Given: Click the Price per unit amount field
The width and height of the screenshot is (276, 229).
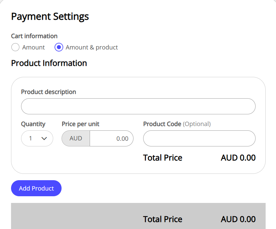Looking at the screenshot, I should (111, 138).
